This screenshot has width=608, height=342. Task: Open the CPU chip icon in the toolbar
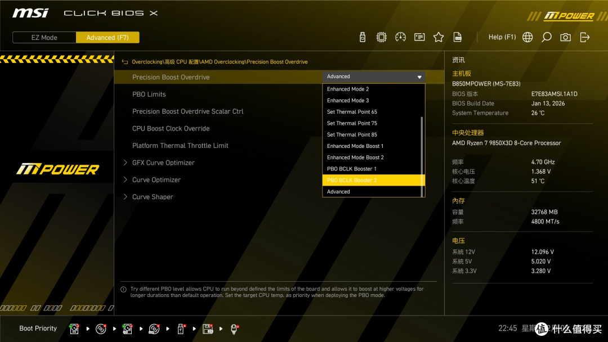coord(381,37)
